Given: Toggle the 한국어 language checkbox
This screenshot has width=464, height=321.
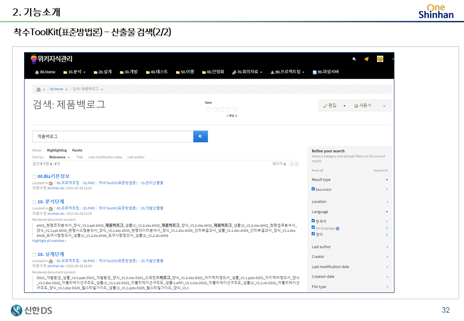Looking at the screenshot, I should pos(313,221).
